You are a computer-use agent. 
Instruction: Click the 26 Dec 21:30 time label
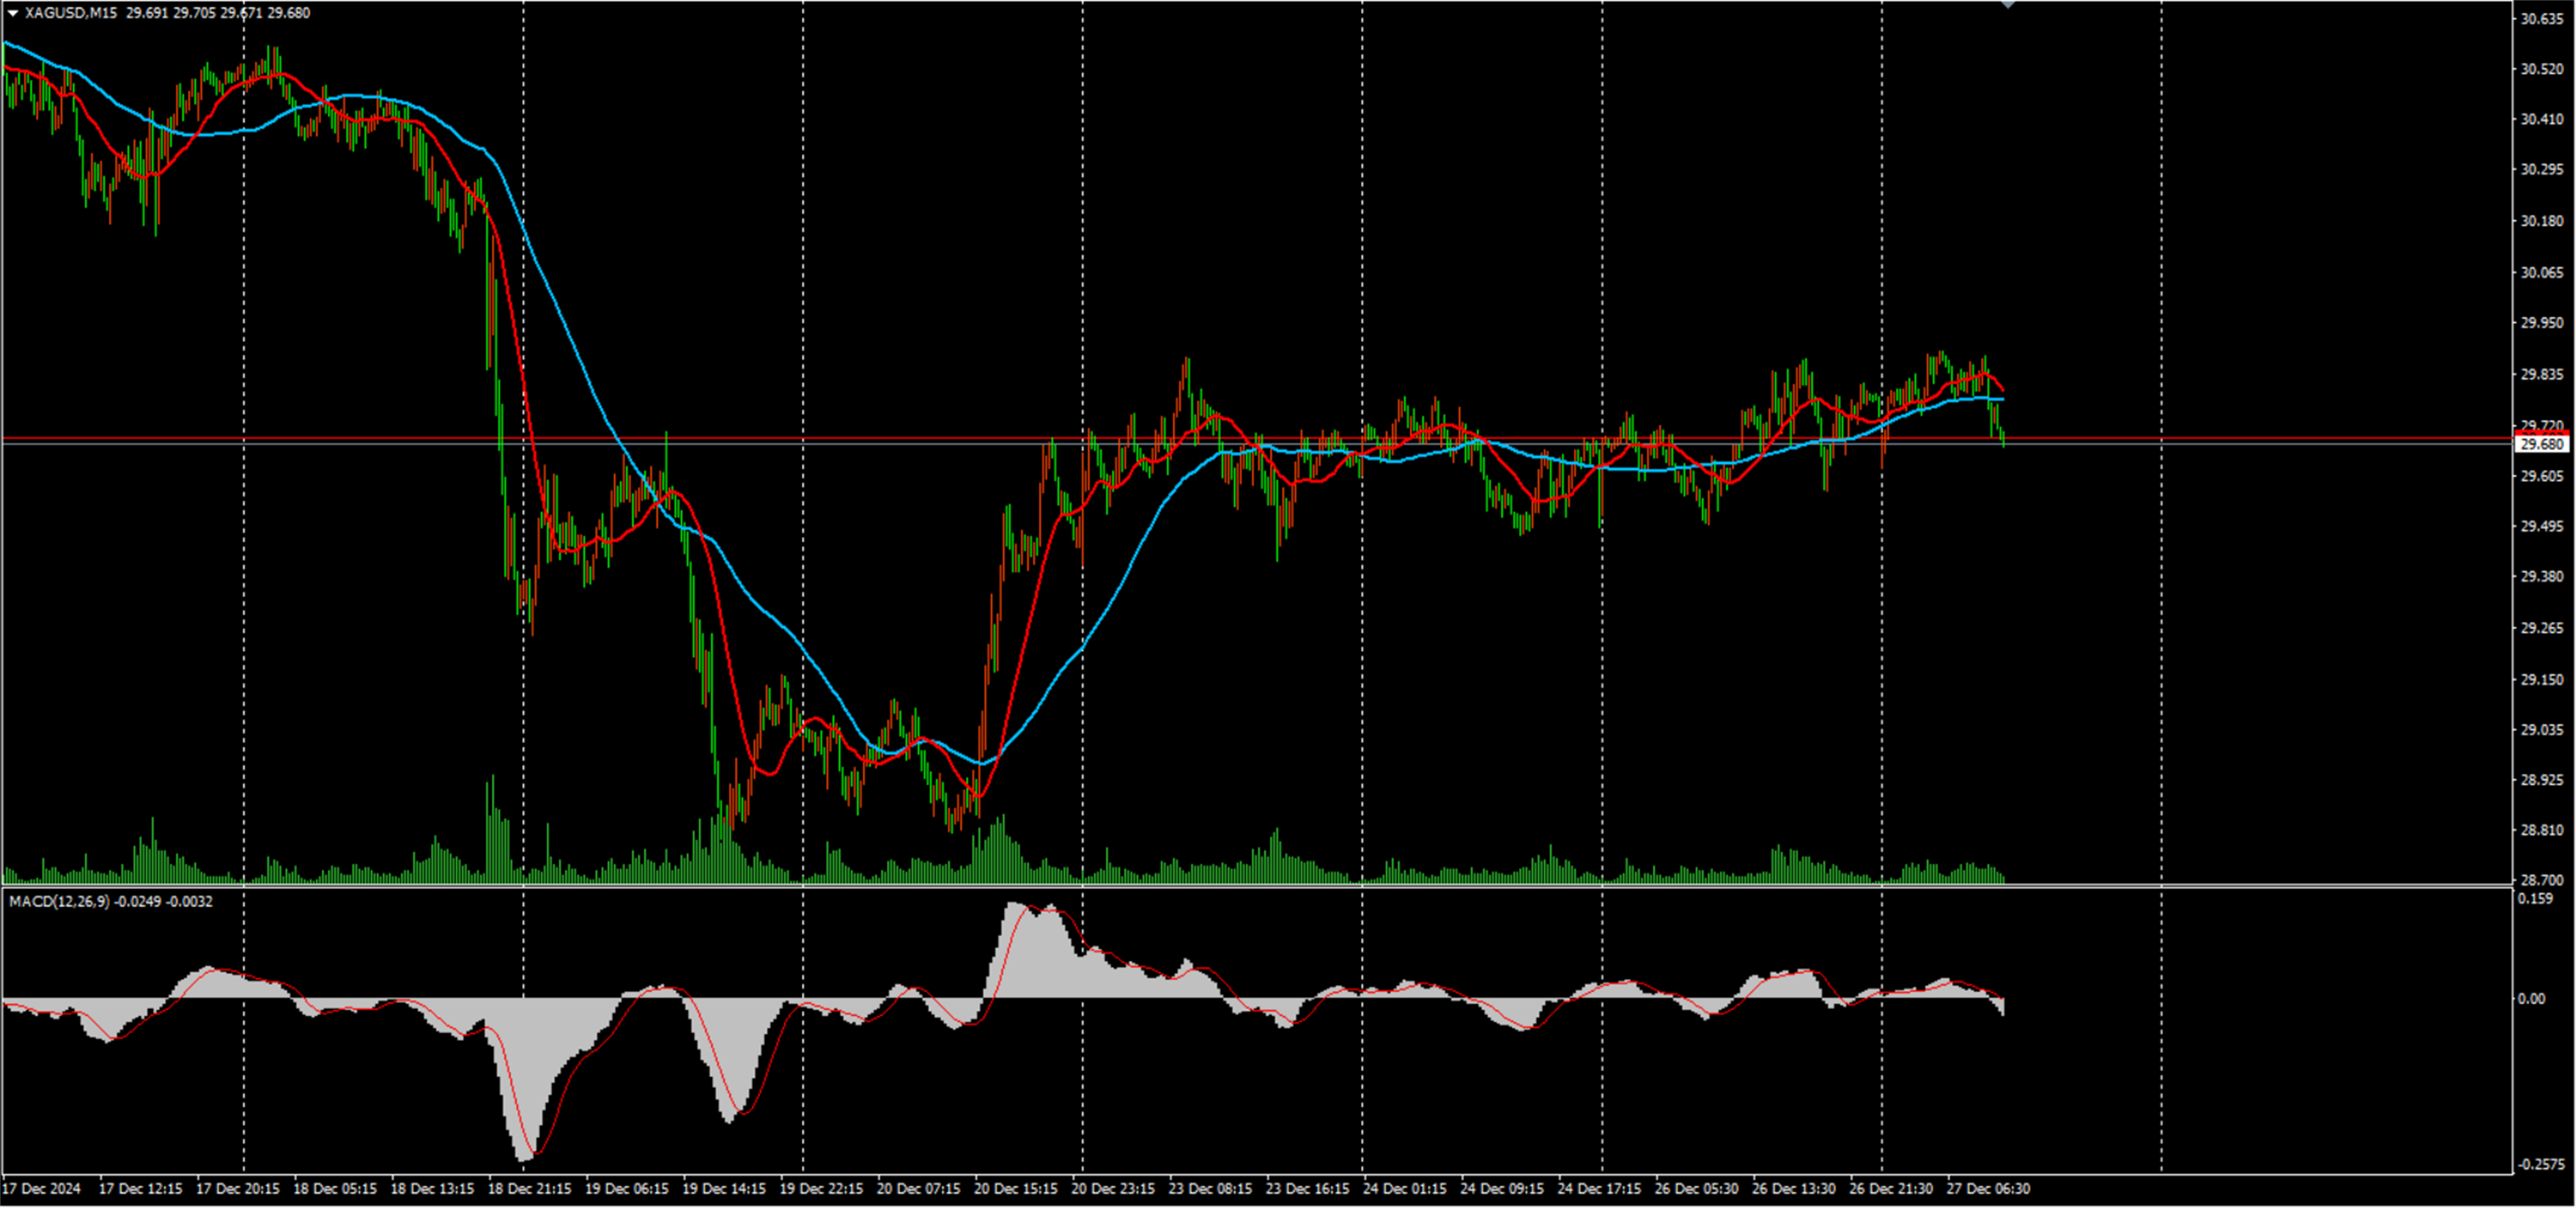coord(1891,1189)
